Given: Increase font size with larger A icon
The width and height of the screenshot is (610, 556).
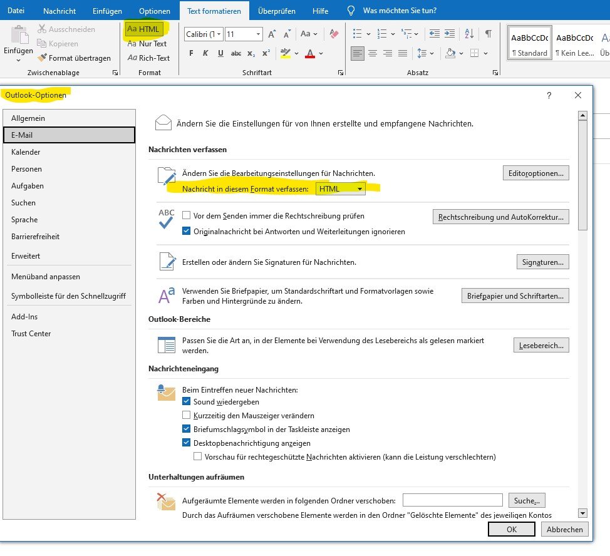Looking at the screenshot, I should coord(272,34).
